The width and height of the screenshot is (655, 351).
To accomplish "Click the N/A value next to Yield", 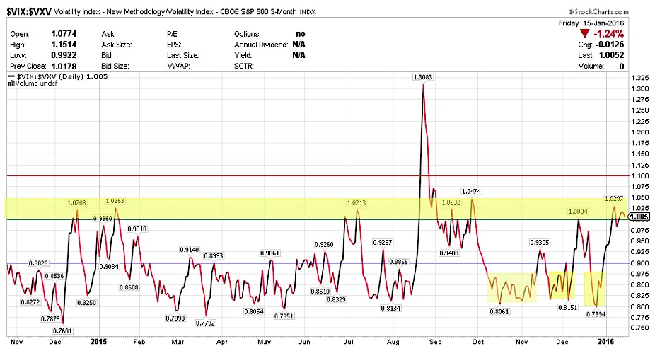I will click(x=298, y=55).
